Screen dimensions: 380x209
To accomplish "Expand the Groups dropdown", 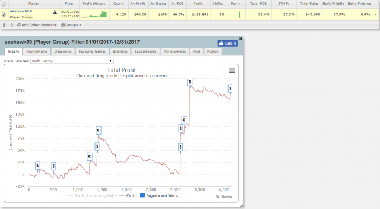I will (72, 25).
